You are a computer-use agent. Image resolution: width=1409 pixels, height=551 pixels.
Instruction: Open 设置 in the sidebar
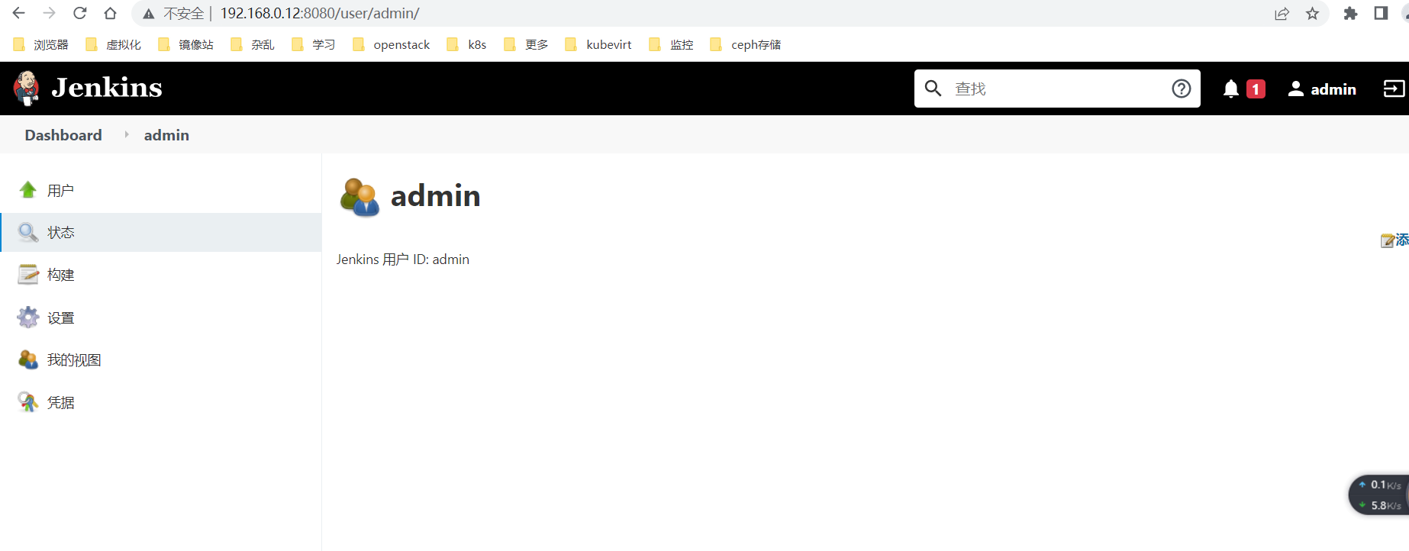tap(60, 318)
